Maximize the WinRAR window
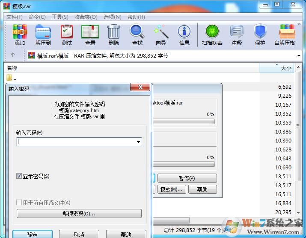 [277, 4]
